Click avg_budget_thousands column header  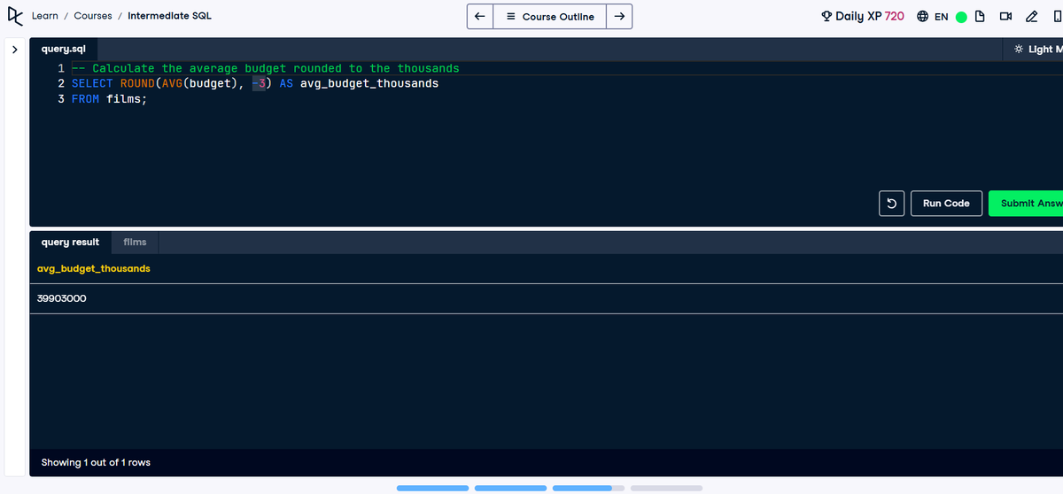94,268
